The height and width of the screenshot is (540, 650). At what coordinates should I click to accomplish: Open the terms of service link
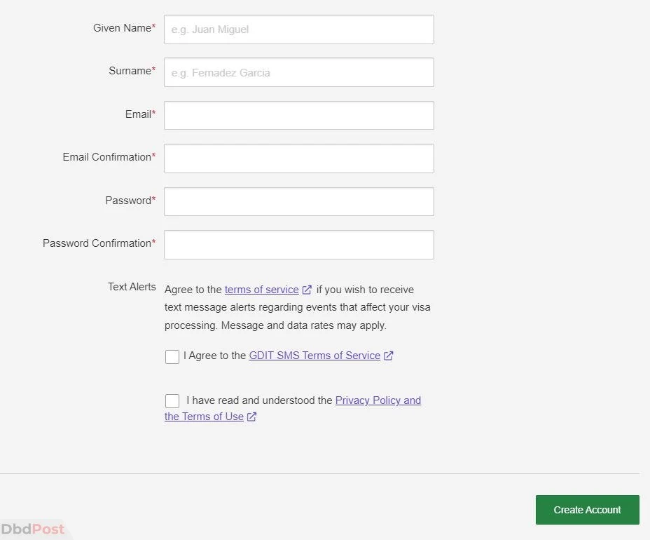pos(261,290)
